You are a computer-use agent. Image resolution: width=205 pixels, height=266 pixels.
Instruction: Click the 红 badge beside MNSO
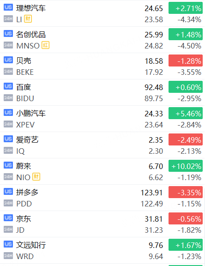click(x=45, y=45)
